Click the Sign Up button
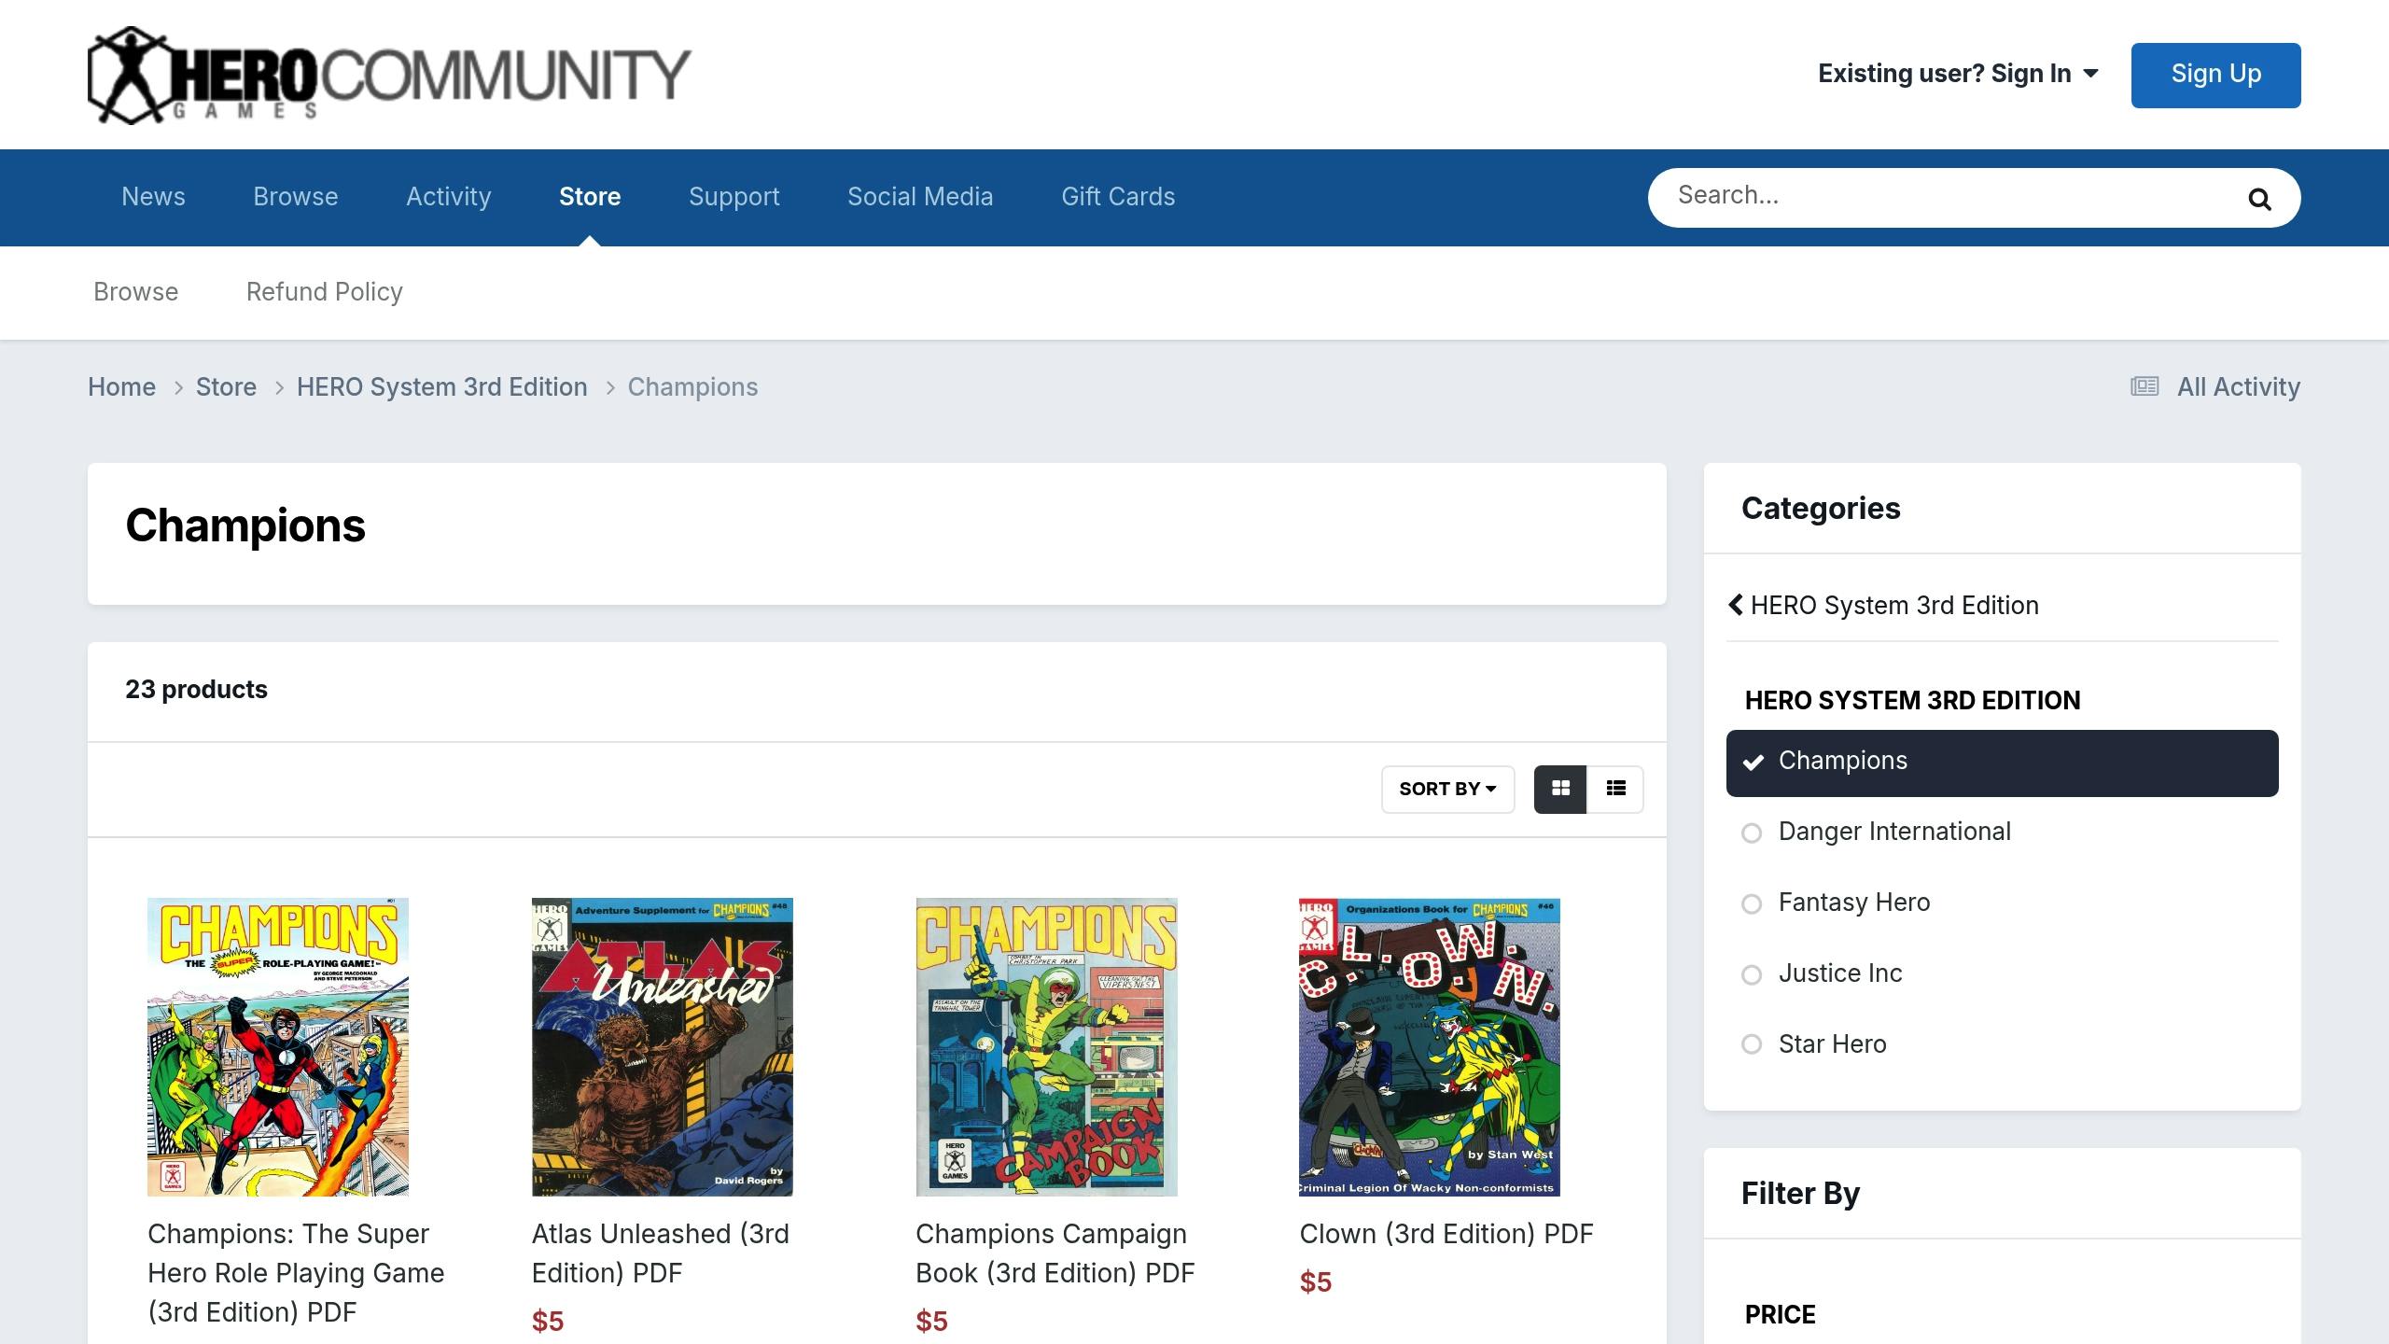Viewport: 2389px width, 1344px height. pyautogui.click(x=2215, y=75)
